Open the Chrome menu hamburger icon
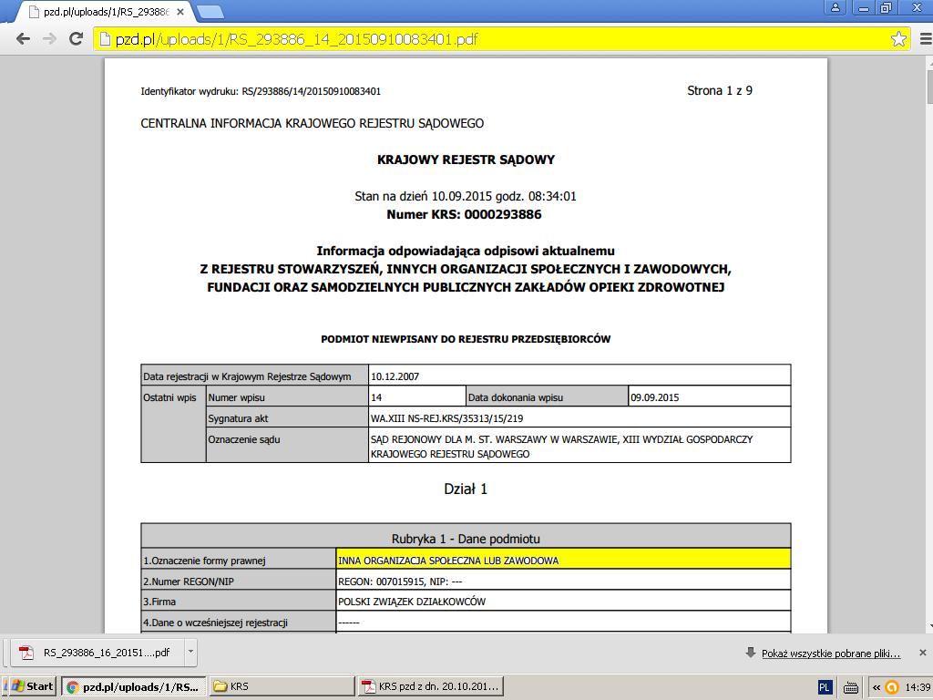Screen dimensions: 933x700 [x=926, y=39]
